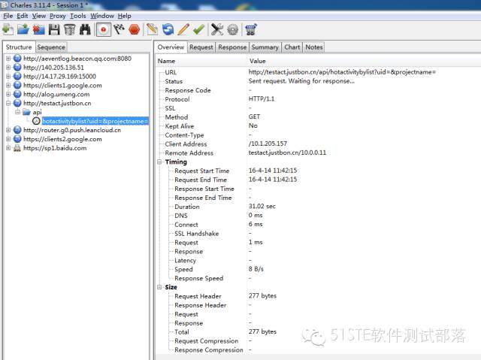Select the Summary tab
Viewport: 481px width, 360px height.
pos(265,47)
